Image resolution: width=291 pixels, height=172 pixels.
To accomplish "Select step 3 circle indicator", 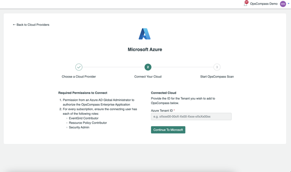I will [217, 67].
